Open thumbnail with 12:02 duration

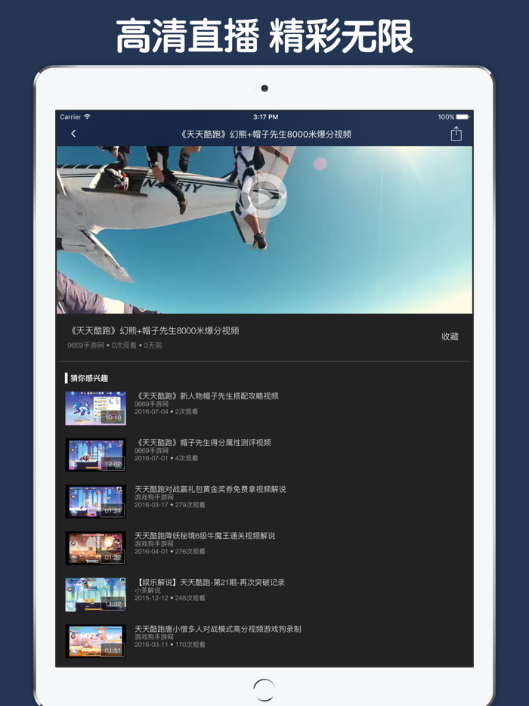coord(95,455)
